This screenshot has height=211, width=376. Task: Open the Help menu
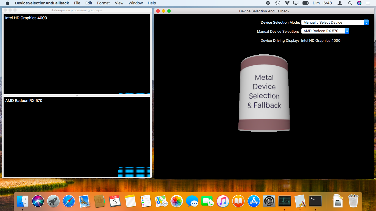tap(152, 3)
